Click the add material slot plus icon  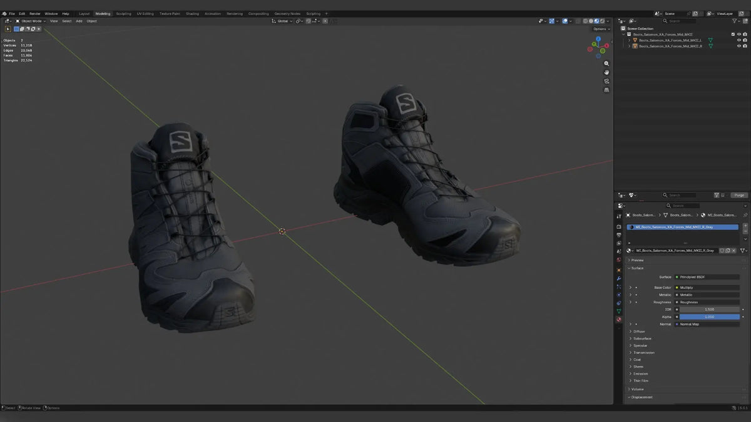click(745, 225)
